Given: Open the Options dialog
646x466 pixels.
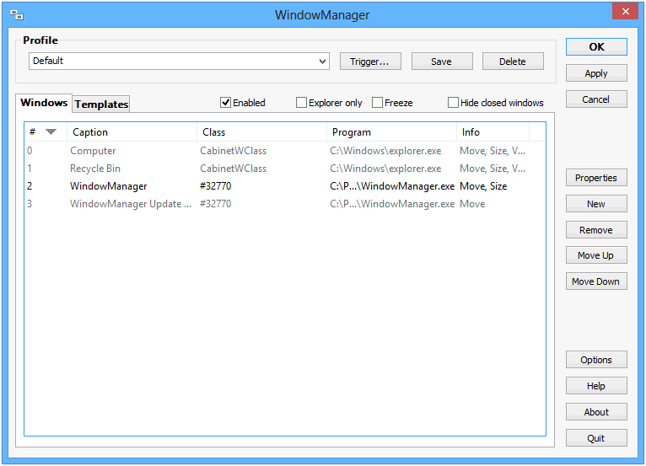Looking at the screenshot, I should tap(596, 360).
